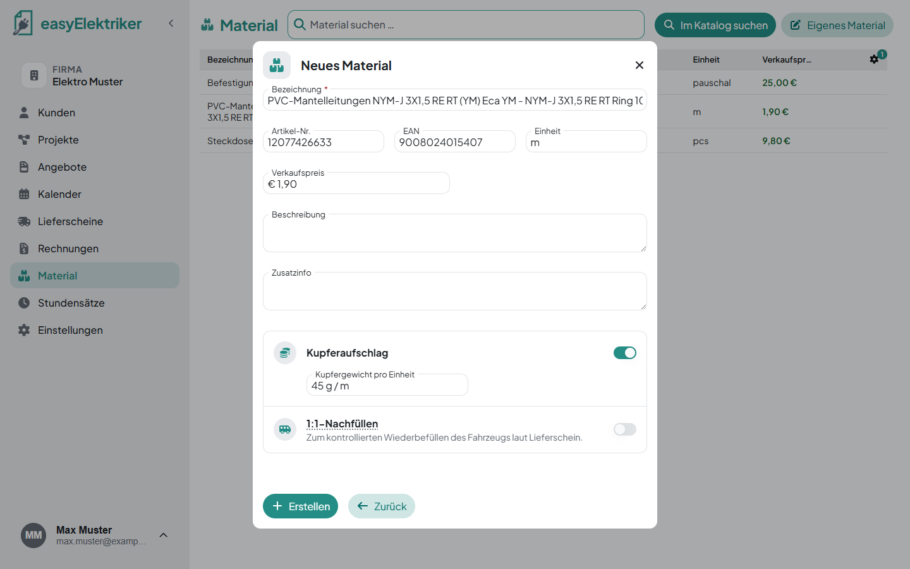
Task: Click the 1:1-Nachfüllen underlined label
Action: pyautogui.click(x=342, y=424)
